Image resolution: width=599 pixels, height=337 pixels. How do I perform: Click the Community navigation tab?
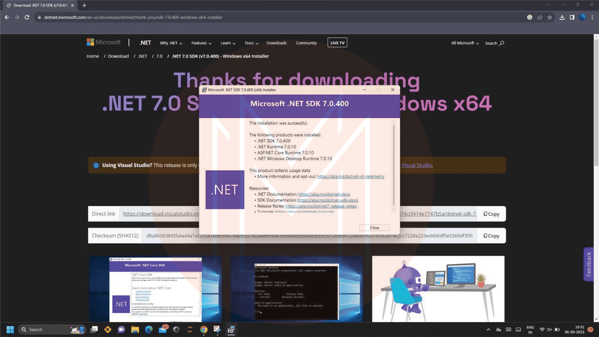click(x=306, y=43)
